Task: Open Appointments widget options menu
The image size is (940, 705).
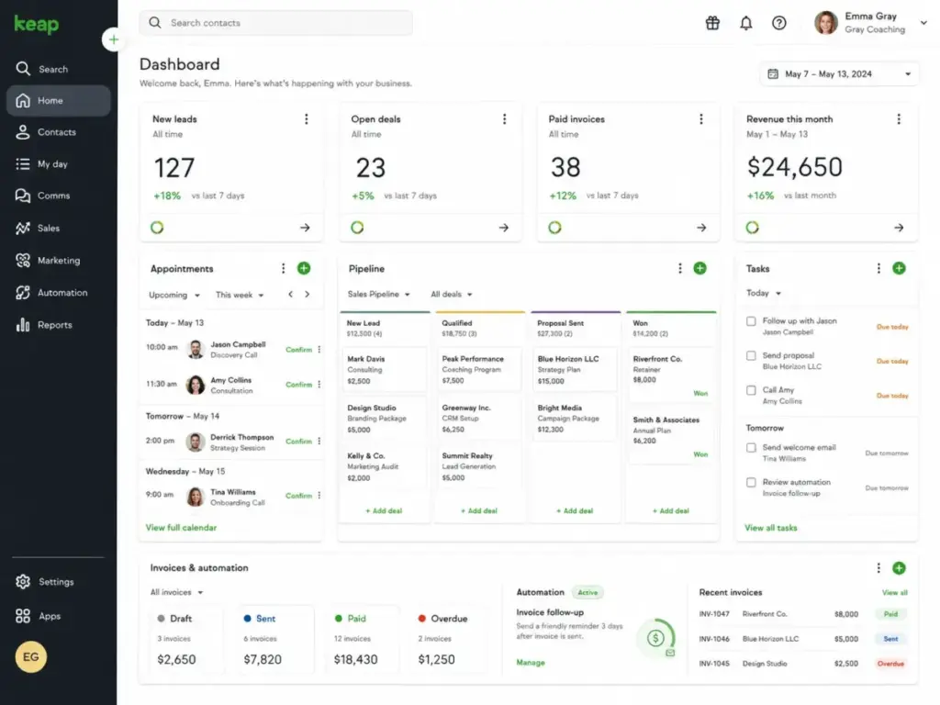Action: 283,268
